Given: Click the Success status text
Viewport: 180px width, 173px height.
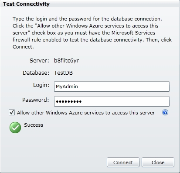Looking at the screenshot, I should [x=34, y=125].
